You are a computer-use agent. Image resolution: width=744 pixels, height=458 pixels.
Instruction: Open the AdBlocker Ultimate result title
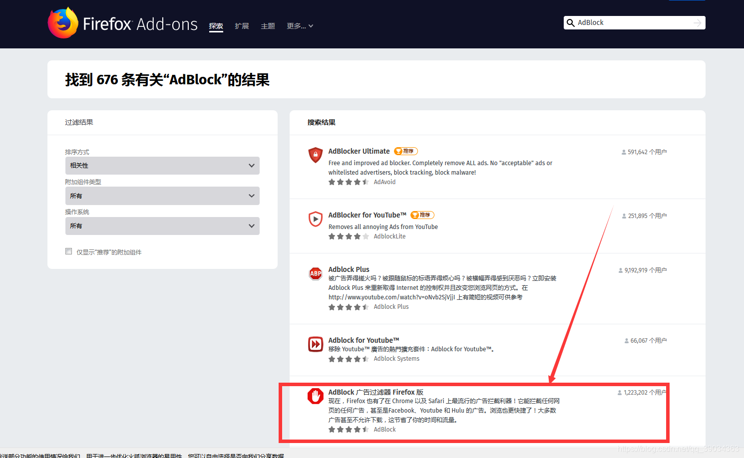pyautogui.click(x=359, y=151)
